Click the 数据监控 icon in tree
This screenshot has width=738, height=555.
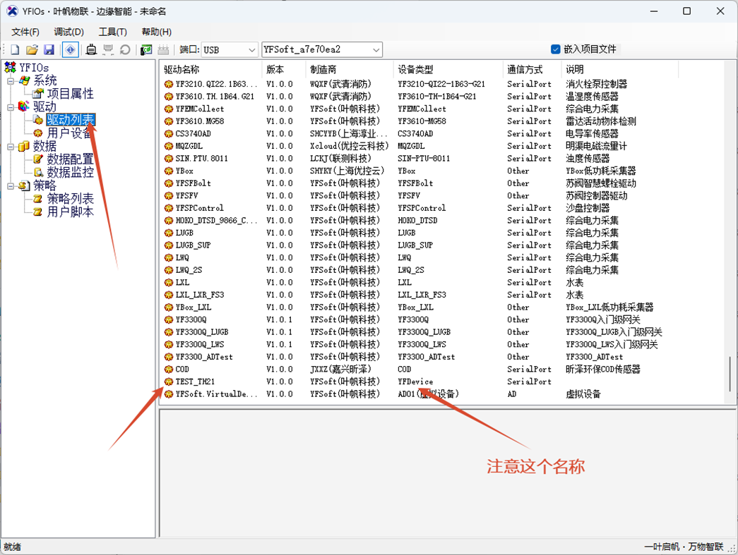(x=38, y=173)
